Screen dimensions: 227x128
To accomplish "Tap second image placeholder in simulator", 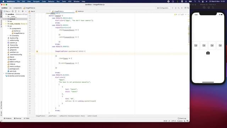I will 204,46.
